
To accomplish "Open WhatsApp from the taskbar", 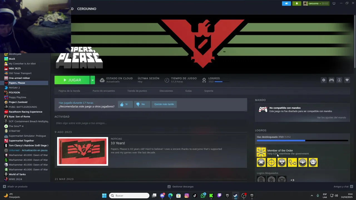I will [203, 196].
